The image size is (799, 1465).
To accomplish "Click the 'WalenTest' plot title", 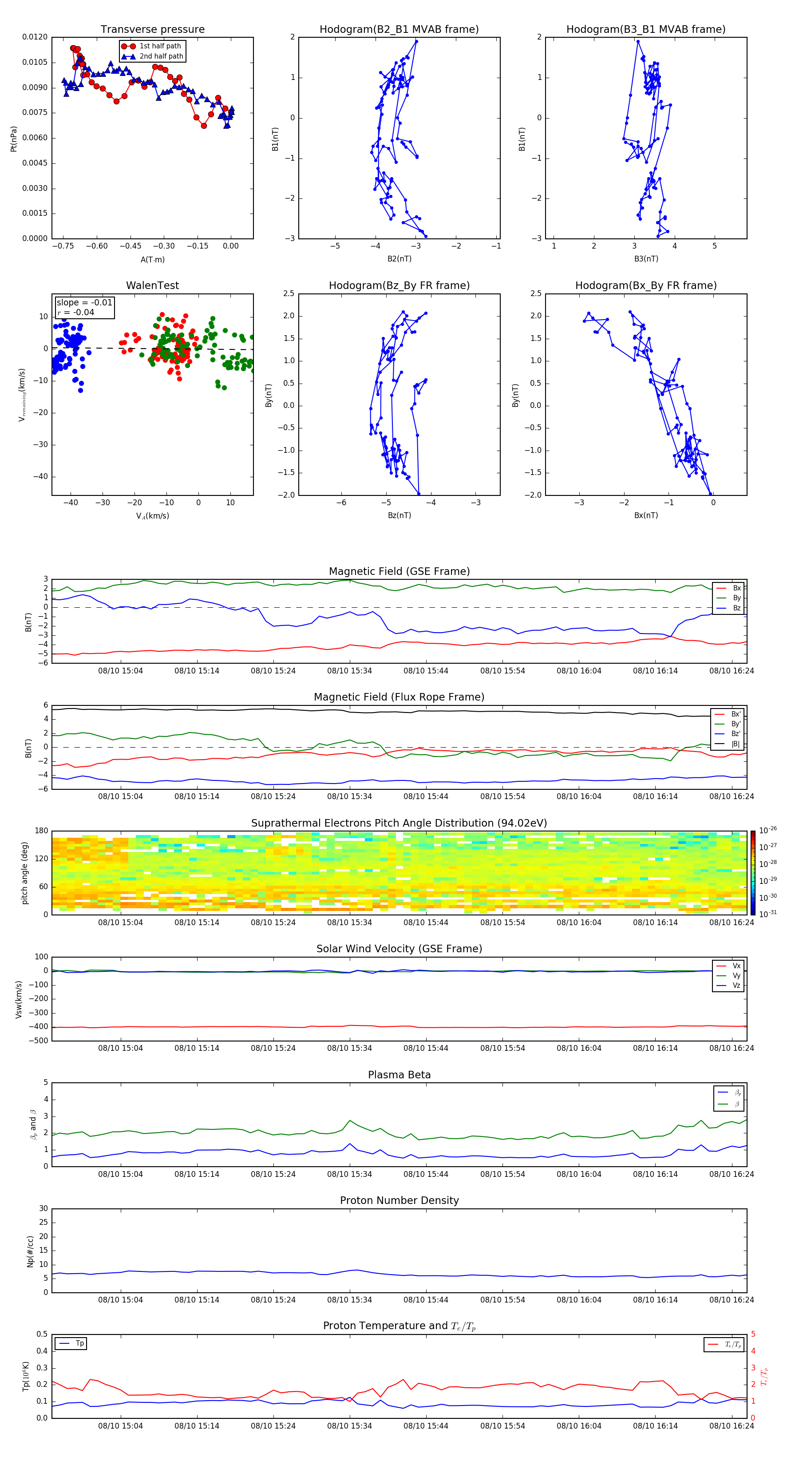I will click(152, 285).
